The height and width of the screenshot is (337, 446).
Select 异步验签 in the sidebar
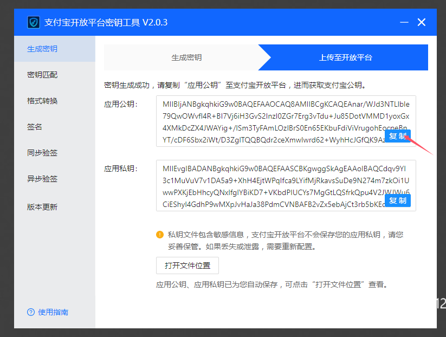click(x=42, y=179)
